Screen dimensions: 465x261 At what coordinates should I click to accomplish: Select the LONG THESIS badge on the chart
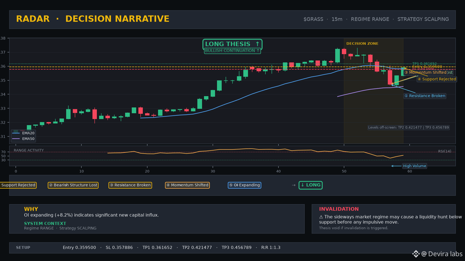232,44
